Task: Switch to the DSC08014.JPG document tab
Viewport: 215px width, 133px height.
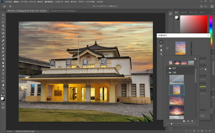Action: click(63, 11)
